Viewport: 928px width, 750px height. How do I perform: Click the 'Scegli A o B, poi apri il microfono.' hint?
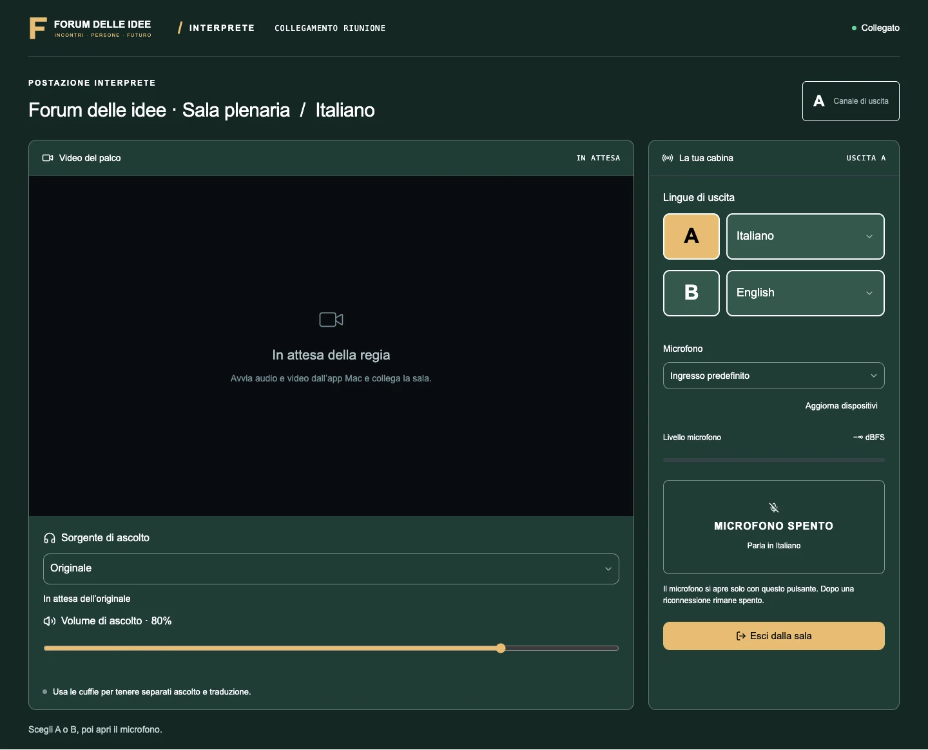click(x=95, y=729)
